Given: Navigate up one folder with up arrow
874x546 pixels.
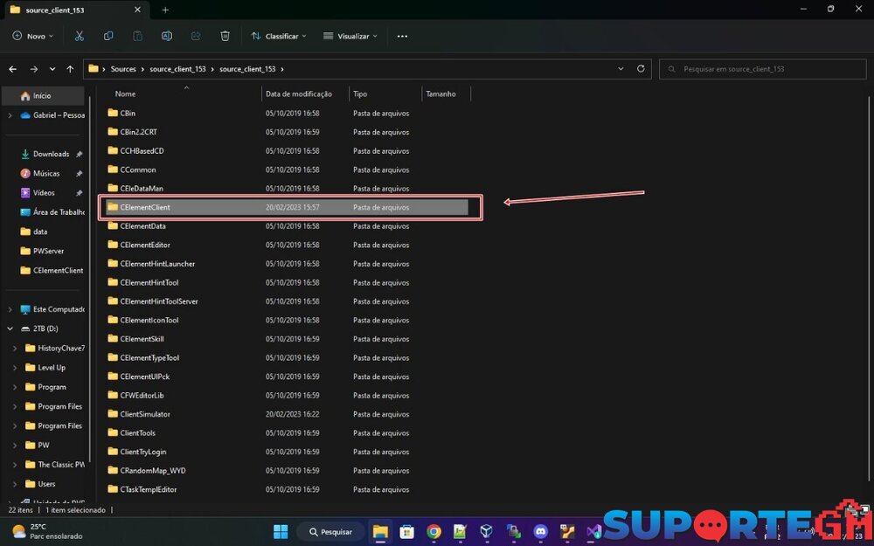Looking at the screenshot, I should (x=70, y=69).
